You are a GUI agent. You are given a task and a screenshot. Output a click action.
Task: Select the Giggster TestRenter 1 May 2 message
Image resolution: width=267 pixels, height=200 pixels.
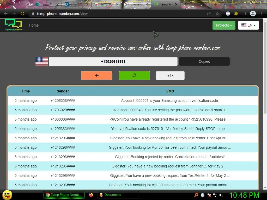click(170, 176)
